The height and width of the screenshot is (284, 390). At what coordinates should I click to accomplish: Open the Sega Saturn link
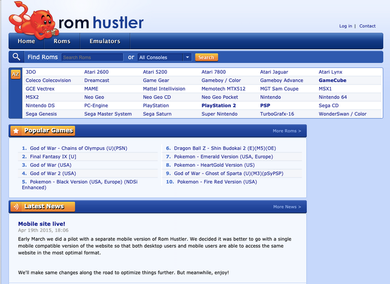pos(157,114)
